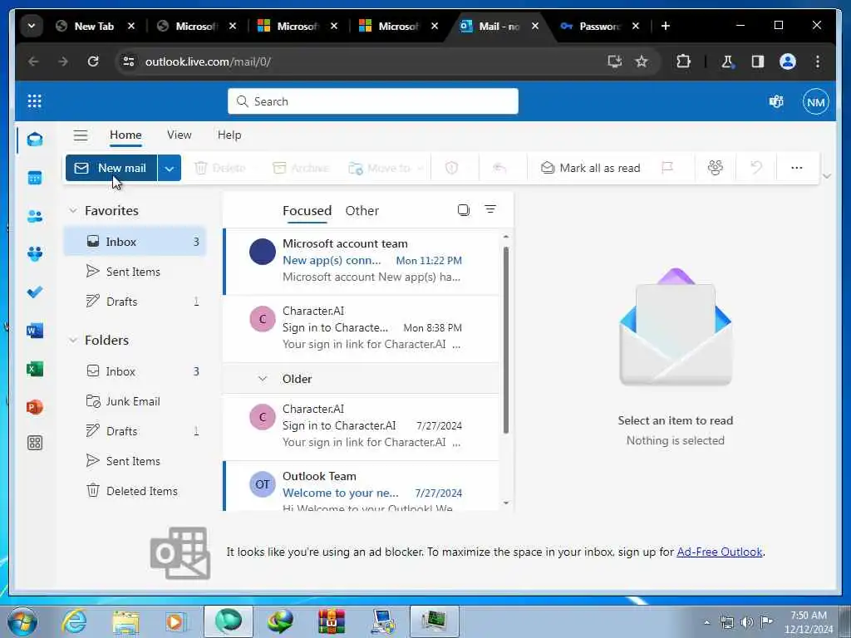Open the Chrome three-dot menu
The height and width of the screenshot is (638, 851).
(x=818, y=61)
